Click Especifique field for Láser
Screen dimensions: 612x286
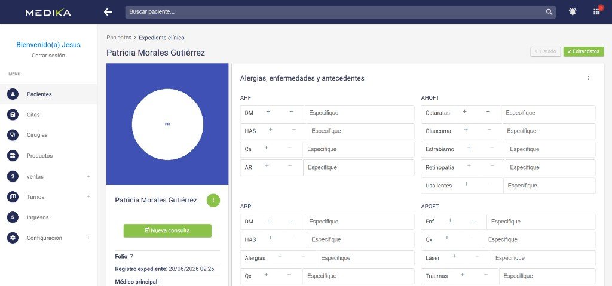click(x=543, y=258)
